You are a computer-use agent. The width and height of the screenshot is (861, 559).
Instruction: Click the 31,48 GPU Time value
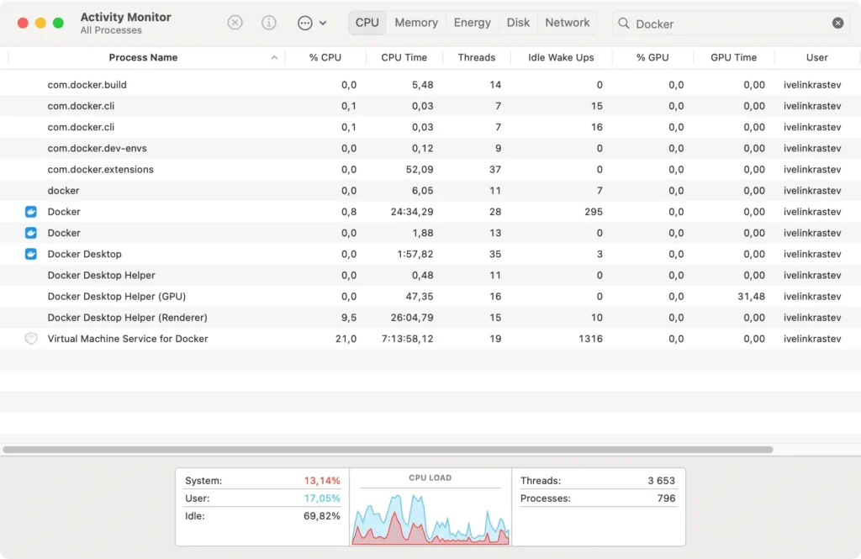tap(751, 297)
